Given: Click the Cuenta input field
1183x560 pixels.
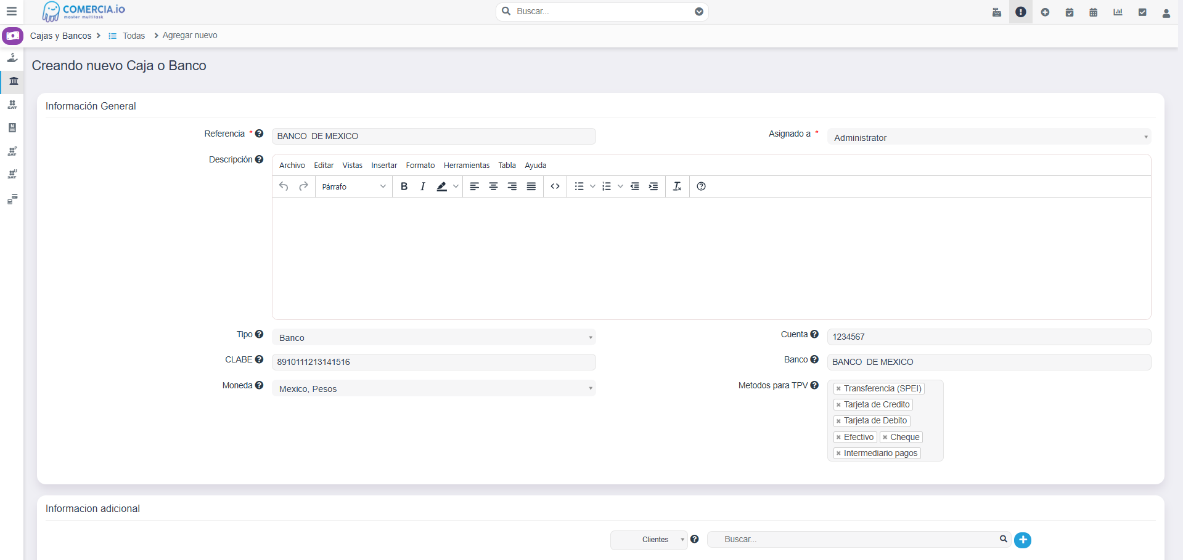Looking at the screenshot, I should [989, 337].
